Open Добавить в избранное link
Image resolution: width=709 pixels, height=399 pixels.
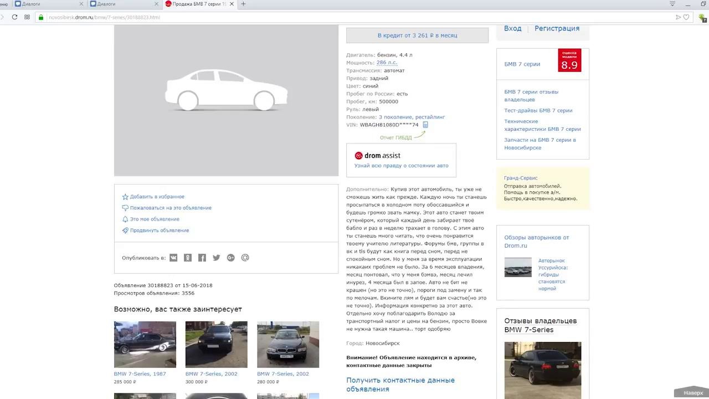pos(157,197)
